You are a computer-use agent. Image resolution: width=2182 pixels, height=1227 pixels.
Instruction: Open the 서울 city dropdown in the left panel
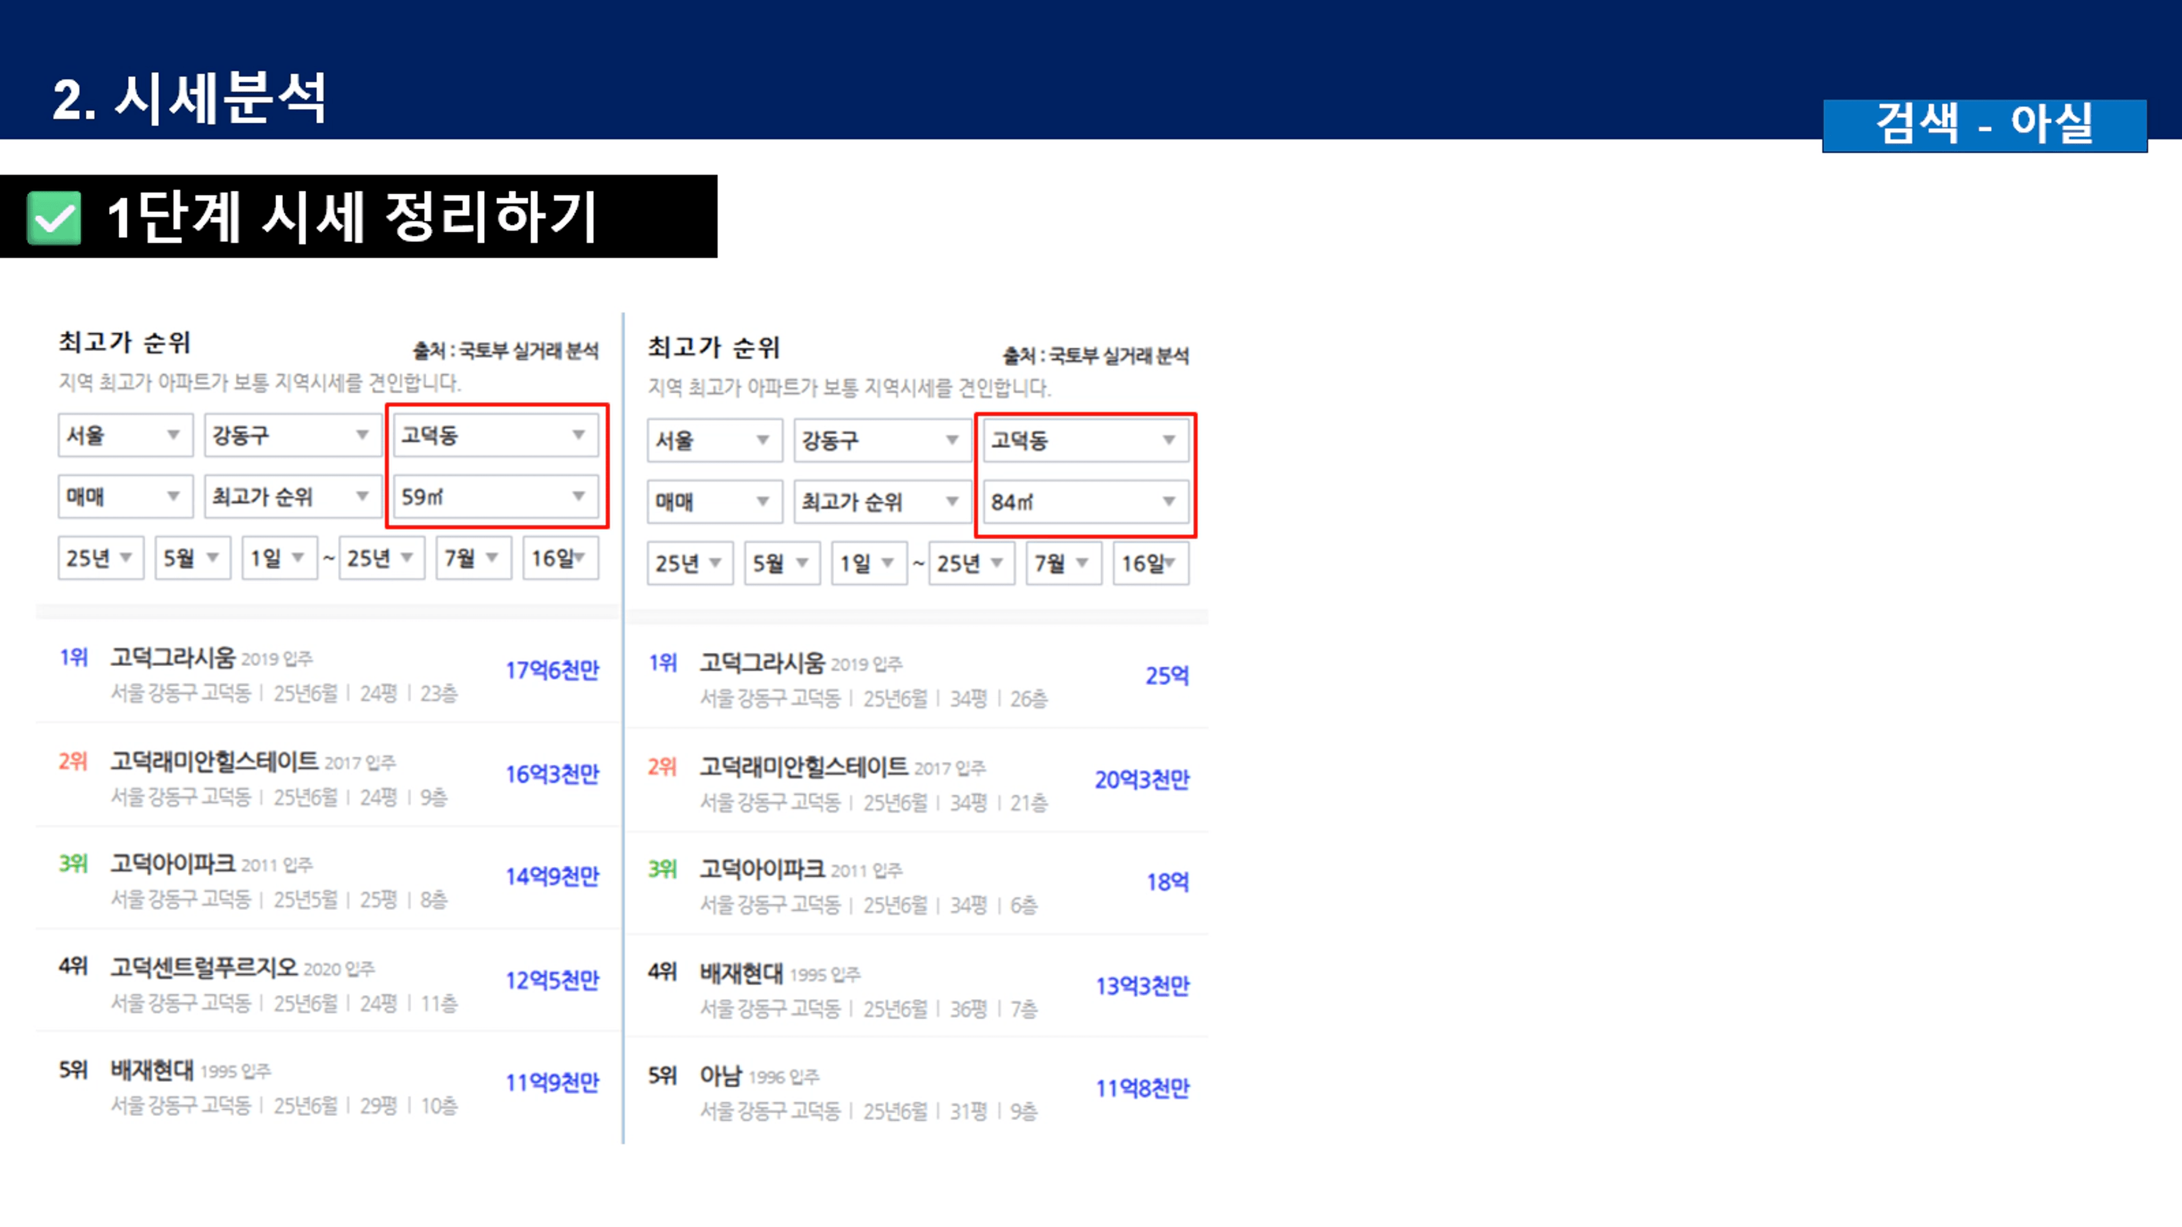pyautogui.click(x=126, y=435)
